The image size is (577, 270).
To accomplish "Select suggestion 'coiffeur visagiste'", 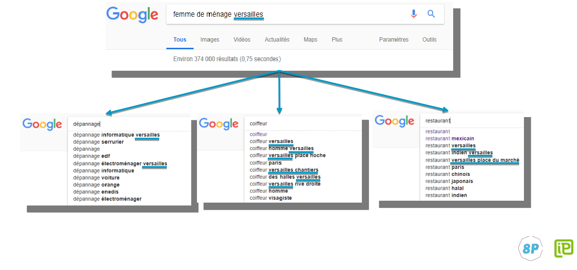I will (x=271, y=198).
